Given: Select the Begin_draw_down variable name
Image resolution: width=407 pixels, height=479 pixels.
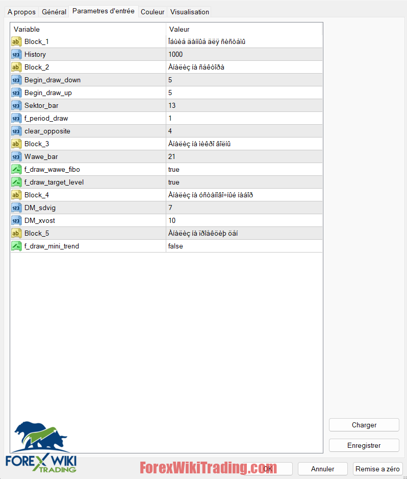Looking at the screenshot, I should tap(53, 80).
